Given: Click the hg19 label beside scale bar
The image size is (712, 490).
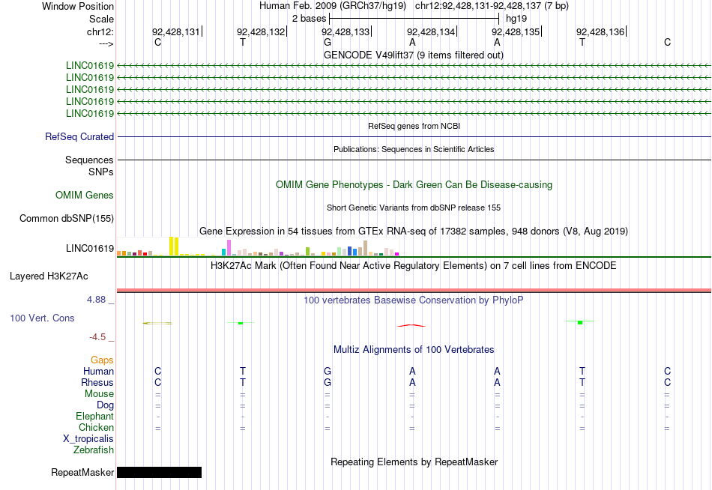Looking at the screenshot, I should click(516, 19).
